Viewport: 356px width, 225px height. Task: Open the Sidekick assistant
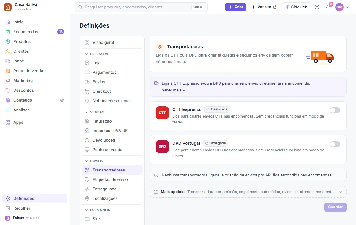[296, 7]
